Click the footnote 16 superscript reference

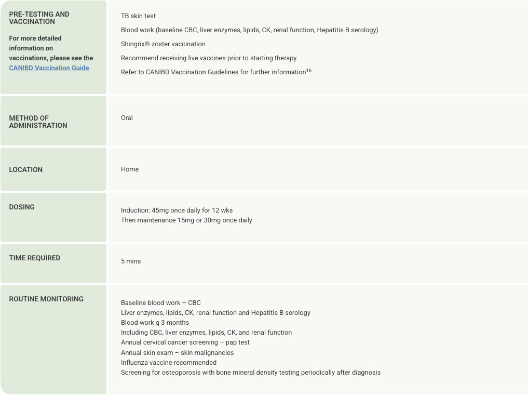309,71
